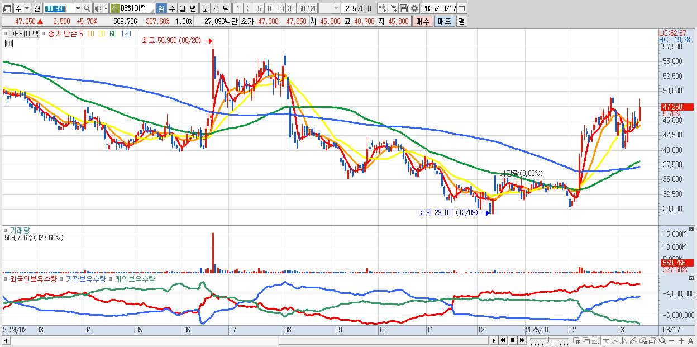This screenshot has height=347, width=697.
Task: Click the dotted chart region icon
Action: (596, 340)
